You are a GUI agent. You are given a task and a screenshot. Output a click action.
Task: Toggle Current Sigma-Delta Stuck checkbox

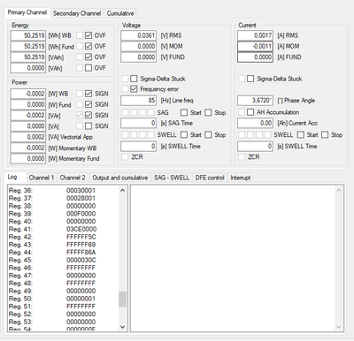click(250, 79)
